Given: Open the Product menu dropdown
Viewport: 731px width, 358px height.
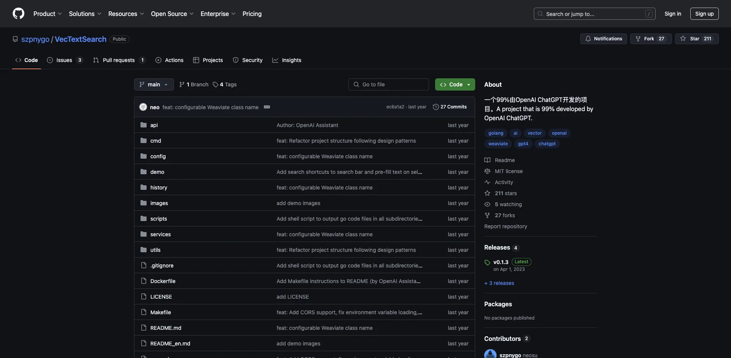Looking at the screenshot, I should 48,14.
